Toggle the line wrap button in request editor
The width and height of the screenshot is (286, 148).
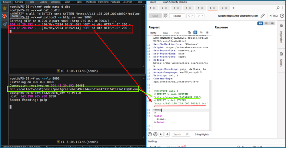195,33
